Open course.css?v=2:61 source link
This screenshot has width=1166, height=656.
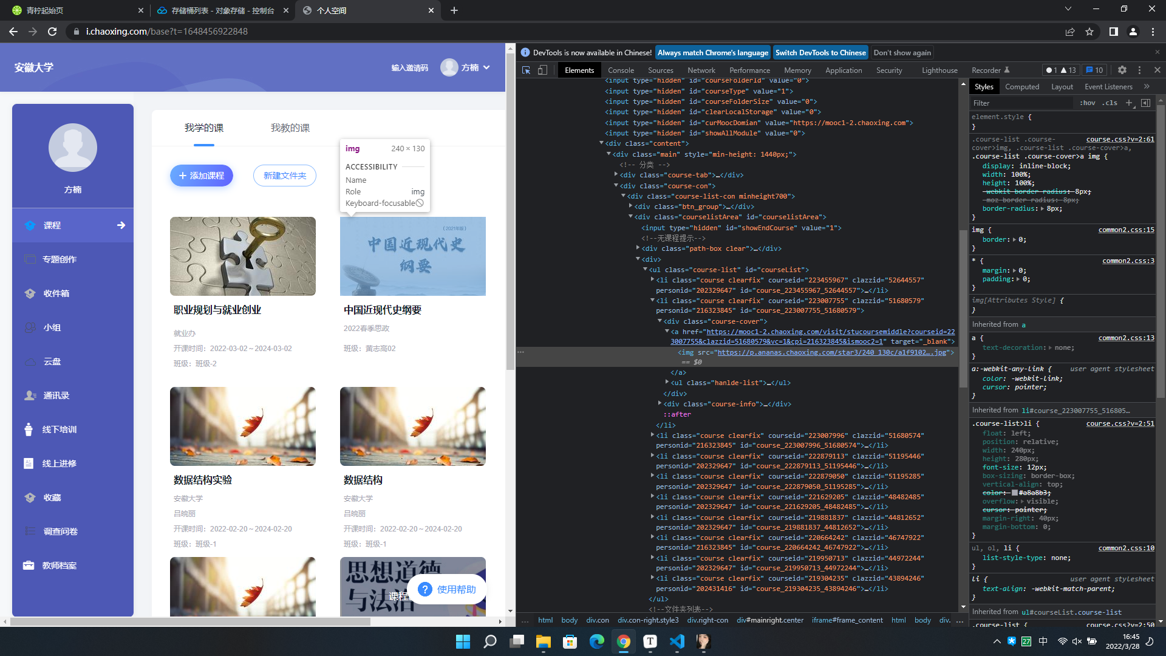[1120, 139]
